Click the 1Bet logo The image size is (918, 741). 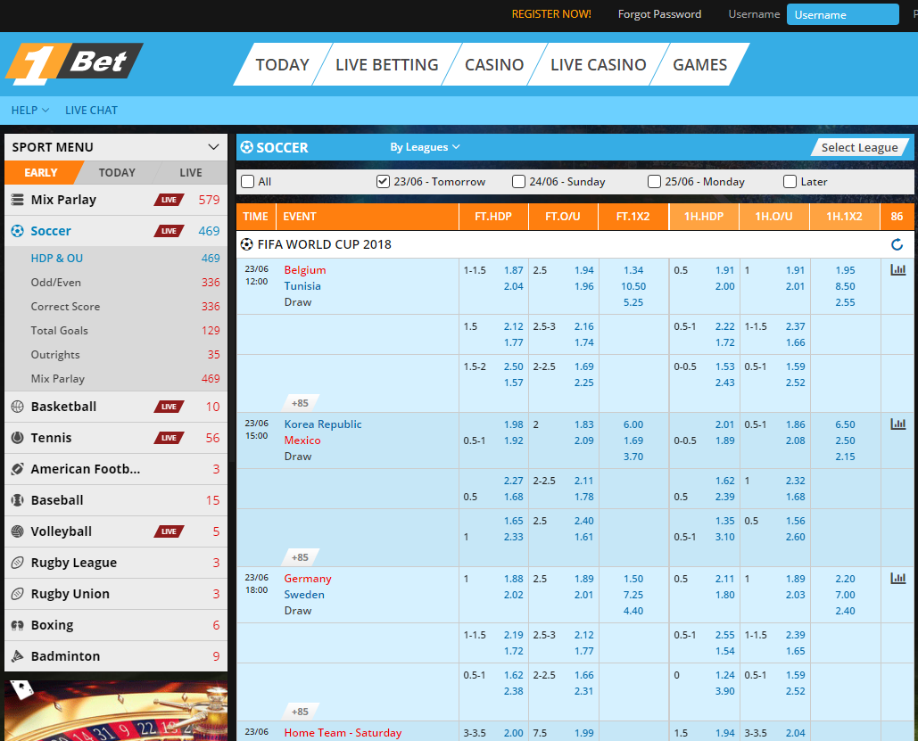74,63
